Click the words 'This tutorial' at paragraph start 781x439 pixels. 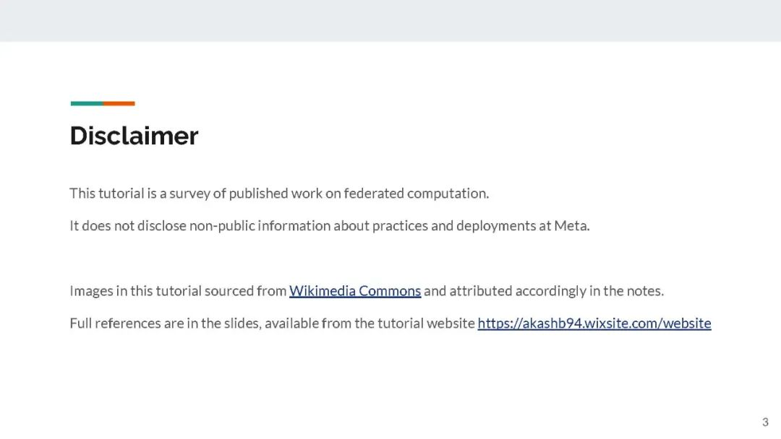click(x=106, y=194)
